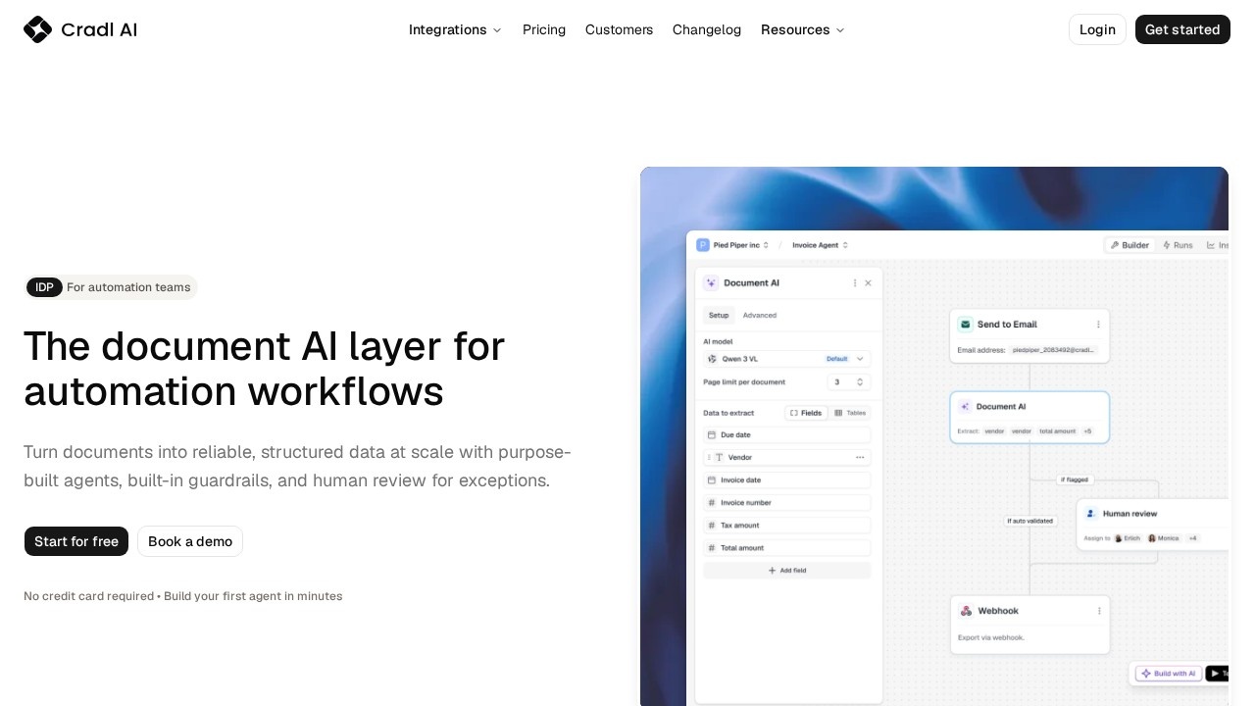Viewport: 1255px width, 706px height.
Task: Click the IDP badge label
Action: pos(45,287)
